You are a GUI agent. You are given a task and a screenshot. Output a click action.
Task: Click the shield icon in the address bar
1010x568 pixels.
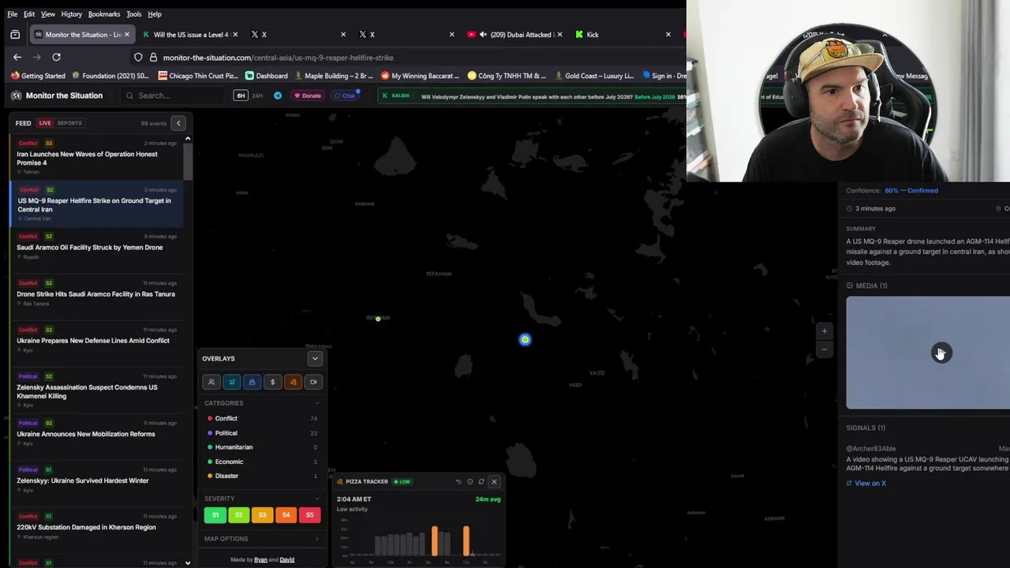138,57
